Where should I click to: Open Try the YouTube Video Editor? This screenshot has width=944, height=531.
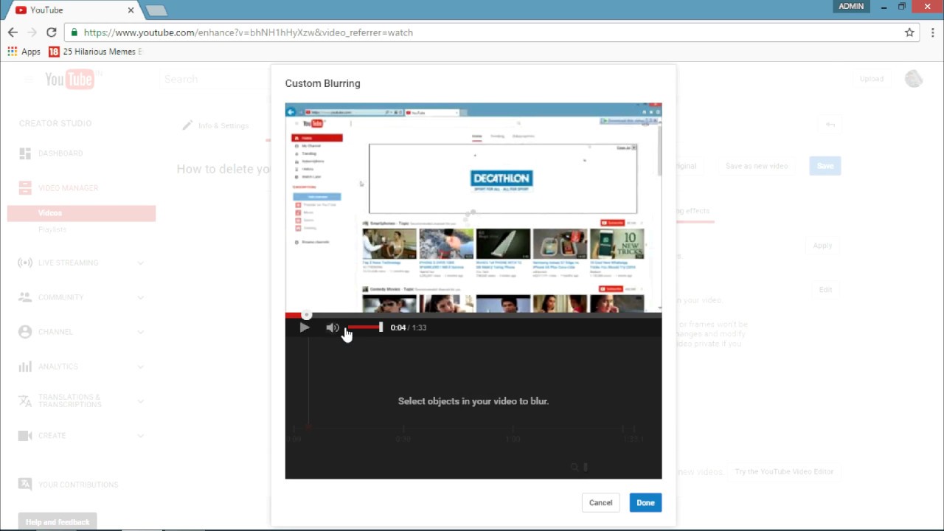coord(784,472)
